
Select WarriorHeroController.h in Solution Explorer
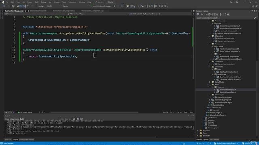(226, 64)
